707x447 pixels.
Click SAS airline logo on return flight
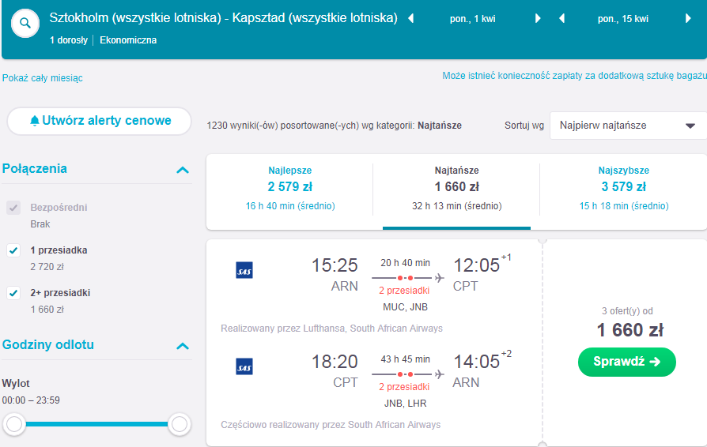click(x=244, y=367)
